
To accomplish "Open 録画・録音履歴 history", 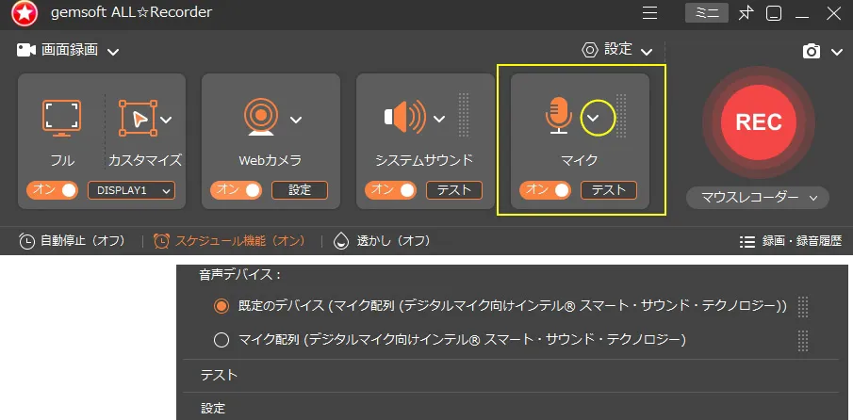I will (802, 241).
